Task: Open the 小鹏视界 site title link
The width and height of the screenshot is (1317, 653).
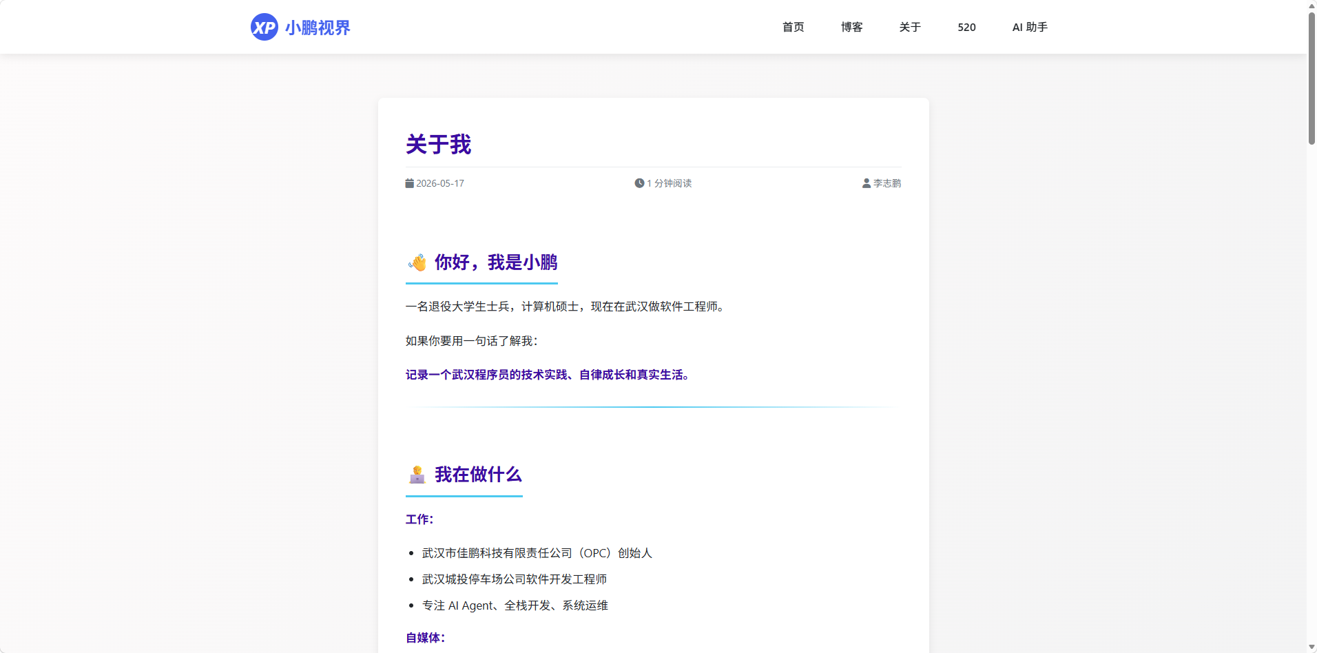Action: 318,28
